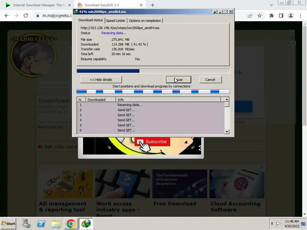Switch to the Speed Limiter tab
The height and width of the screenshot is (230, 307).
[115, 21]
